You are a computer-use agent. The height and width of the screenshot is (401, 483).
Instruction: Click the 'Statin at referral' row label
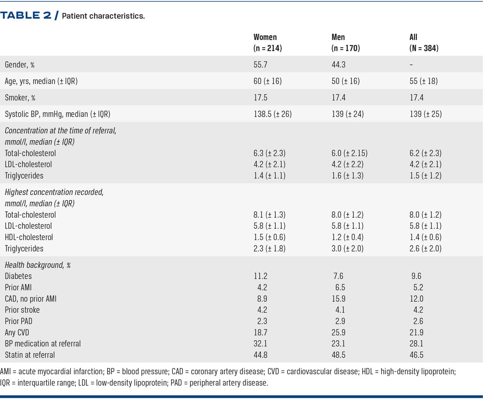click(x=30, y=355)
